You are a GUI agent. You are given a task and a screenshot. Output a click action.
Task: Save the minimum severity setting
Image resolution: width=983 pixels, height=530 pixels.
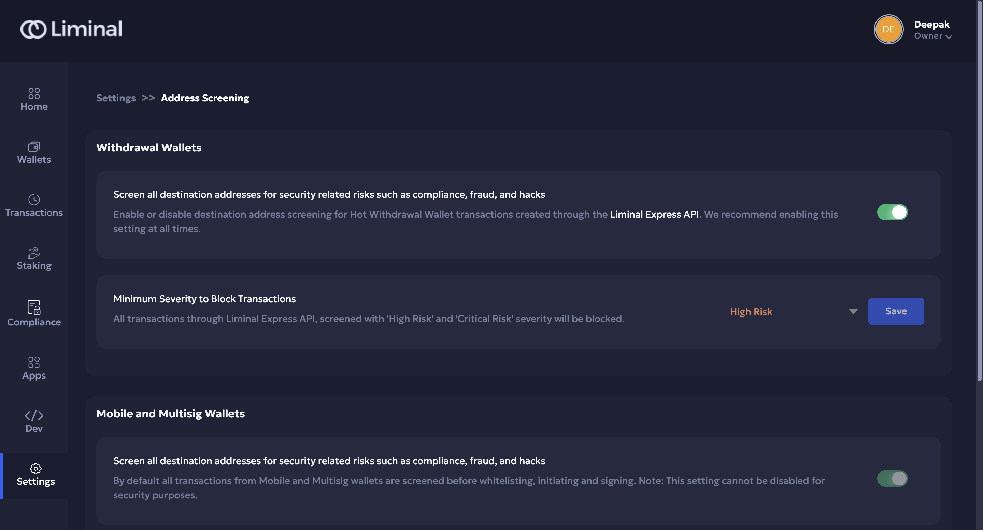(896, 311)
